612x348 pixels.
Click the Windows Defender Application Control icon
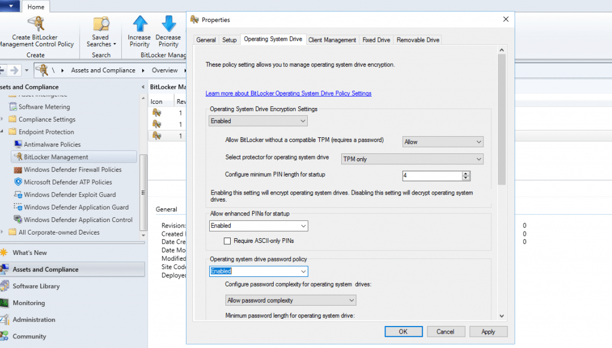[18, 220]
